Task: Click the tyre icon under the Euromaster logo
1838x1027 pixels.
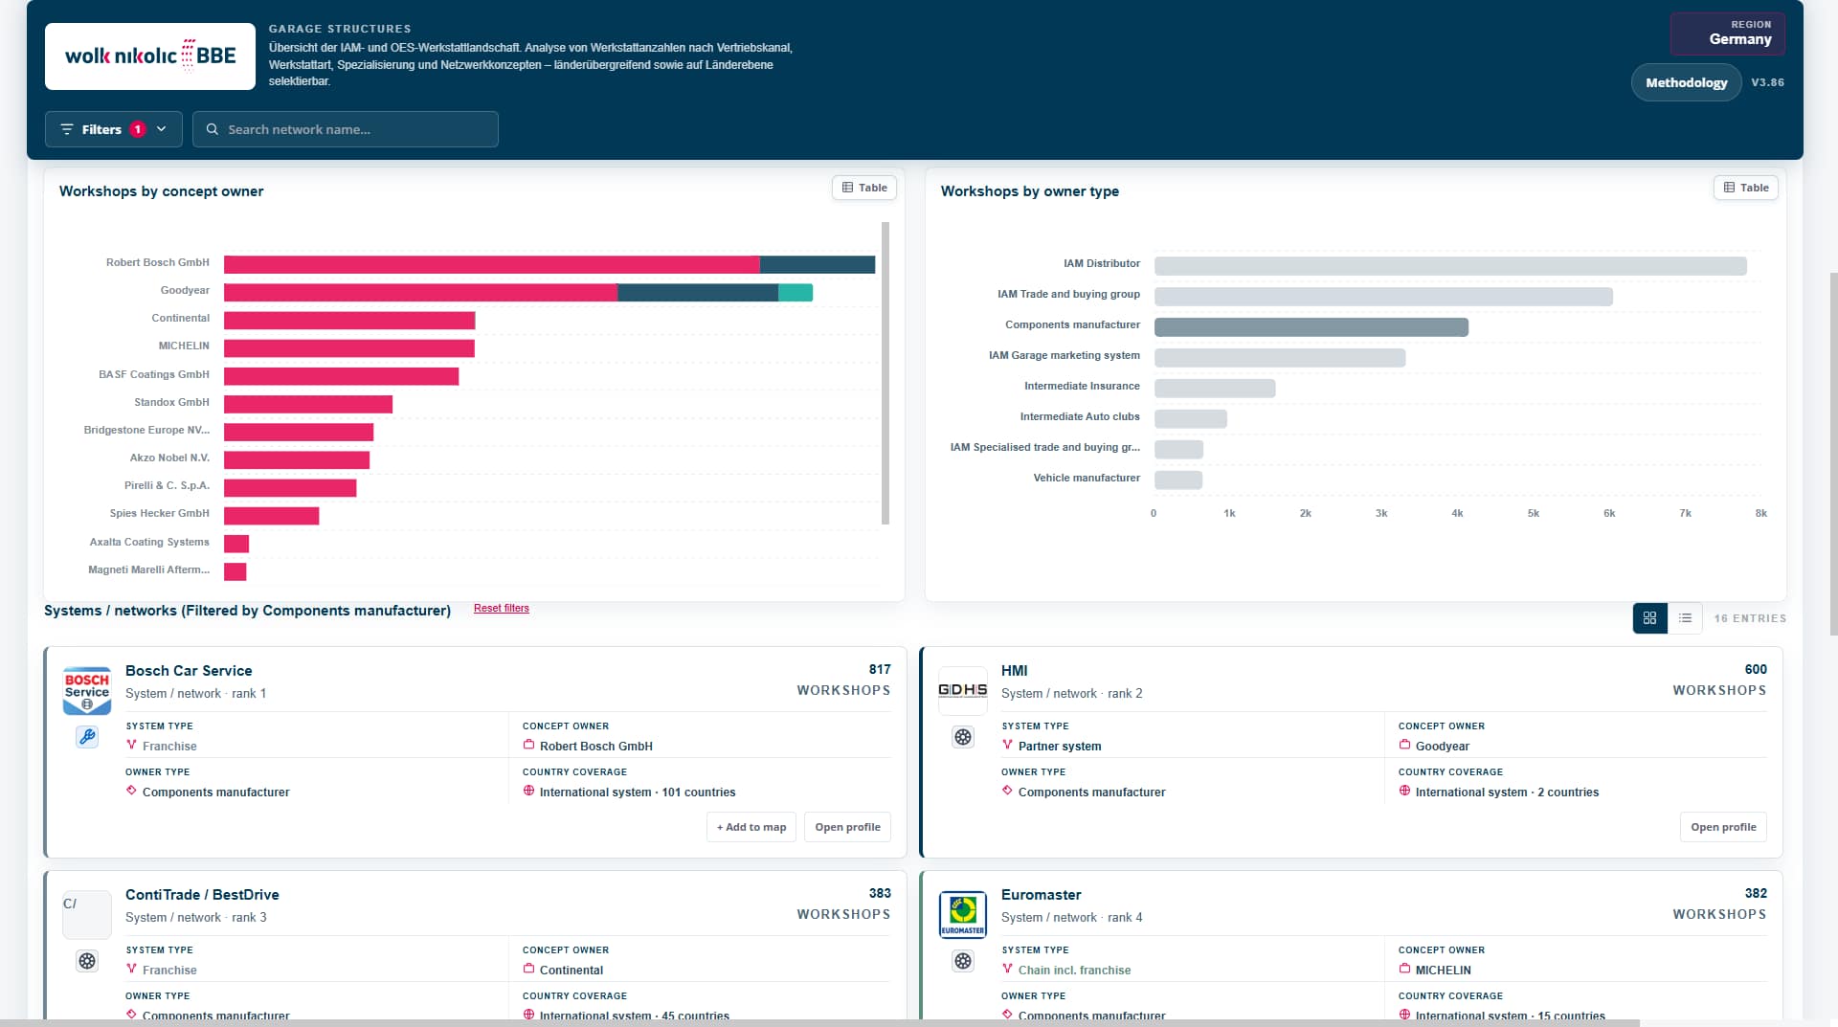Action: coord(963,961)
